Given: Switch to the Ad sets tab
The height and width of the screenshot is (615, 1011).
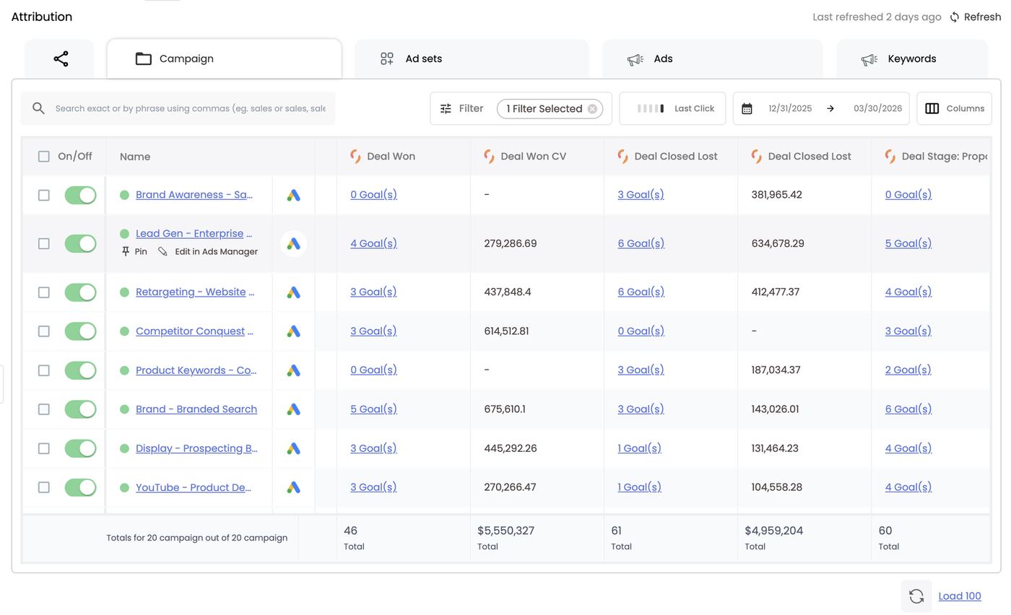Looking at the screenshot, I should 472,58.
